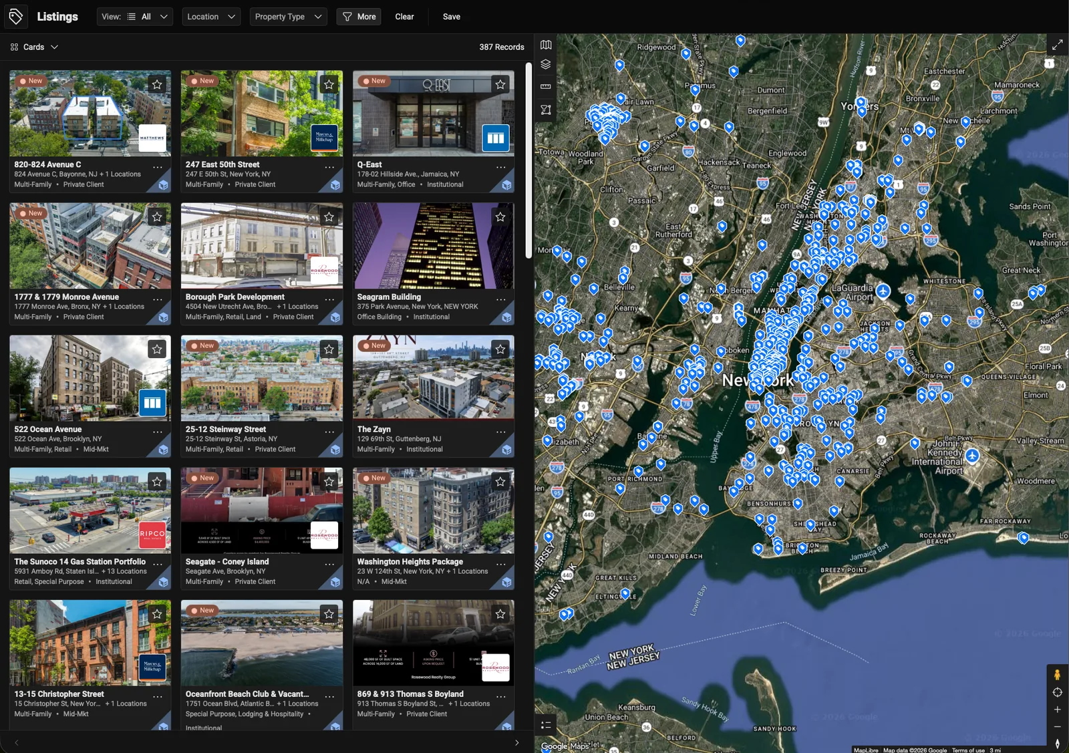Clear all applied filters
This screenshot has width=1069, height=753.
coord(404,17)
